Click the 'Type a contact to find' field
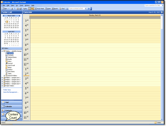 tap(77, 9)
